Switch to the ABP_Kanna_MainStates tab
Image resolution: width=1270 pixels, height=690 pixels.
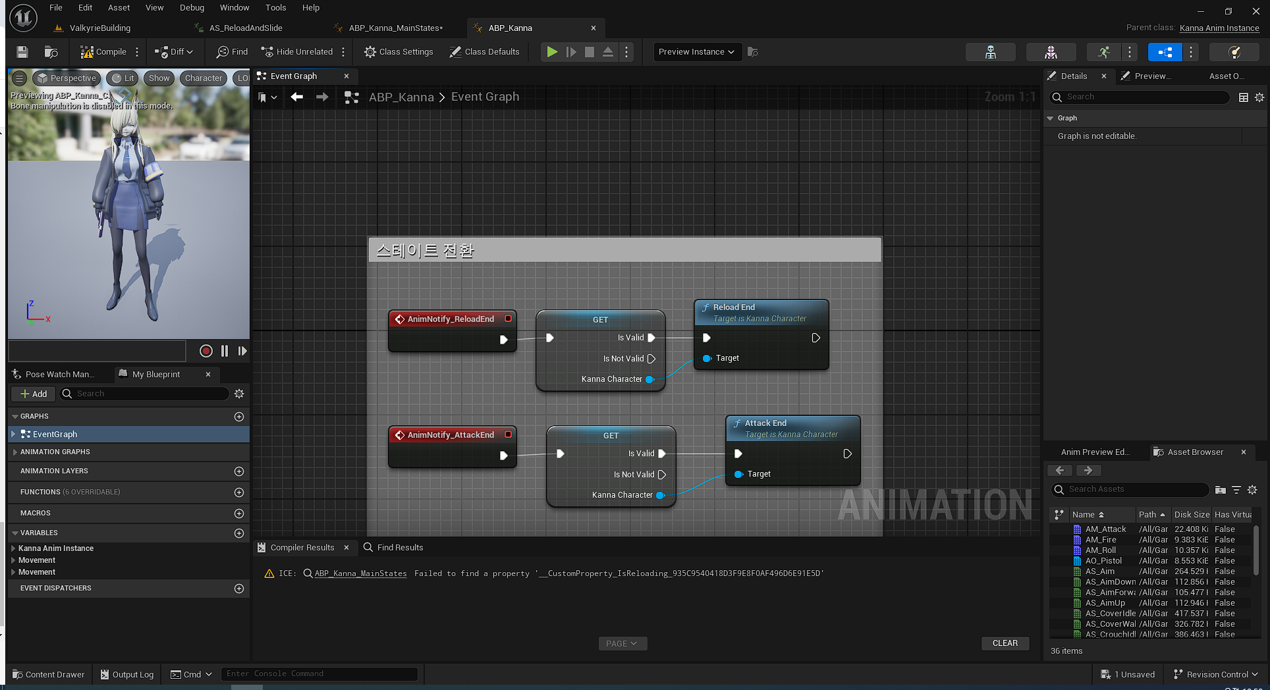coord(395,28)
